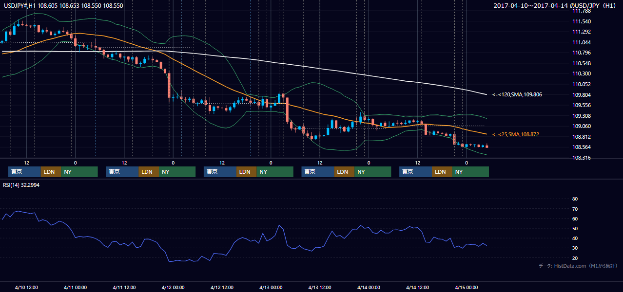The width and height of the screenshot is (623, 292).
Task: Click price axis label 108.316
Action: [582, 158]
